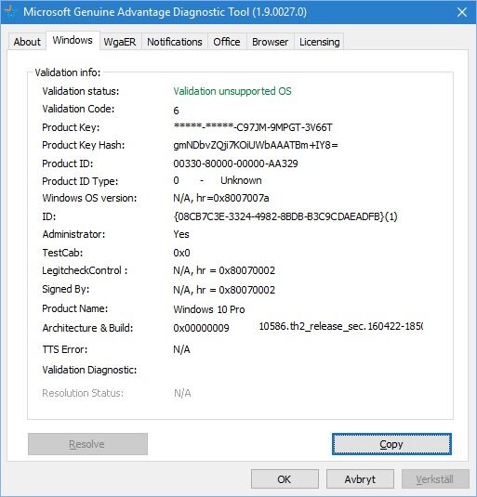Click Product ID 00330-80000-00000-AA329
The height and width of the screenshot is (497, 477).
pos(235,163)
